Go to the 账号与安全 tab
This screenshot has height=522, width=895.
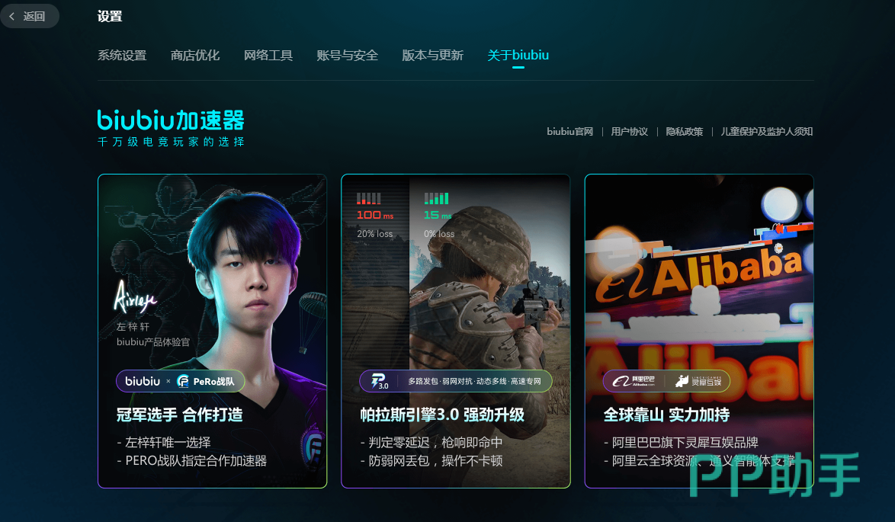(x=348, y=56)
